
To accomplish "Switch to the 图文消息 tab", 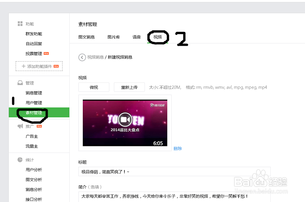I will point(87,37).
